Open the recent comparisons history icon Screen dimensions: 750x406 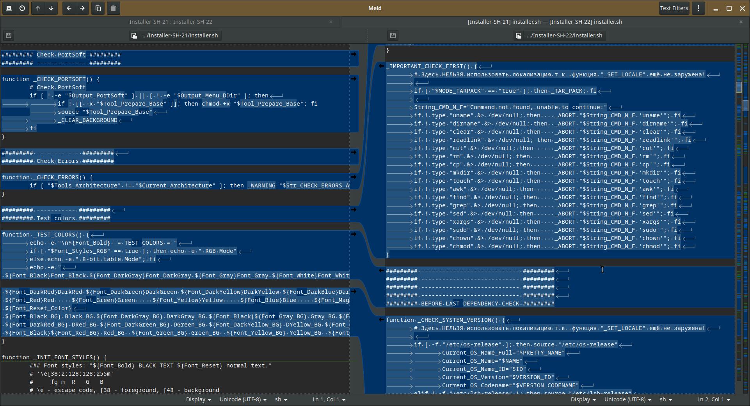click(22, 8)
